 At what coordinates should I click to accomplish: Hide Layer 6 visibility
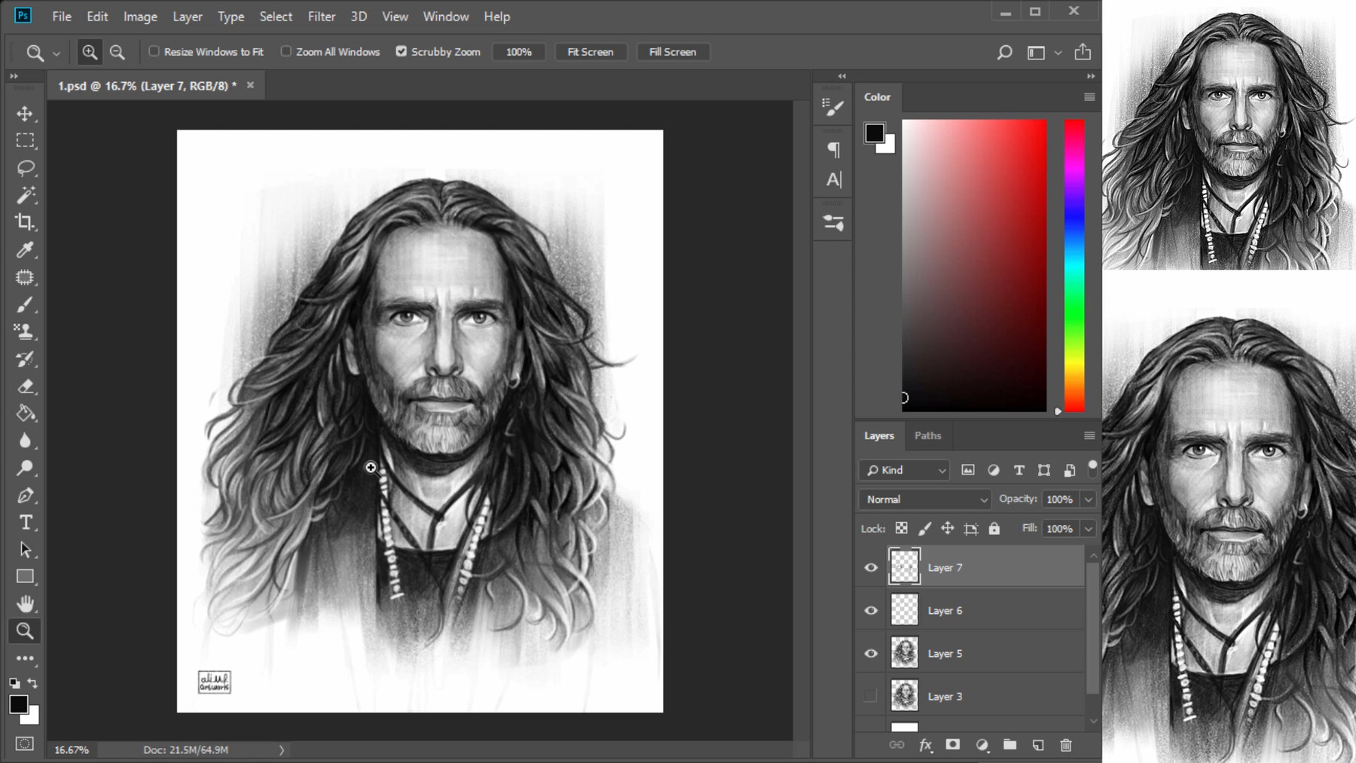[x=871, y=610]
